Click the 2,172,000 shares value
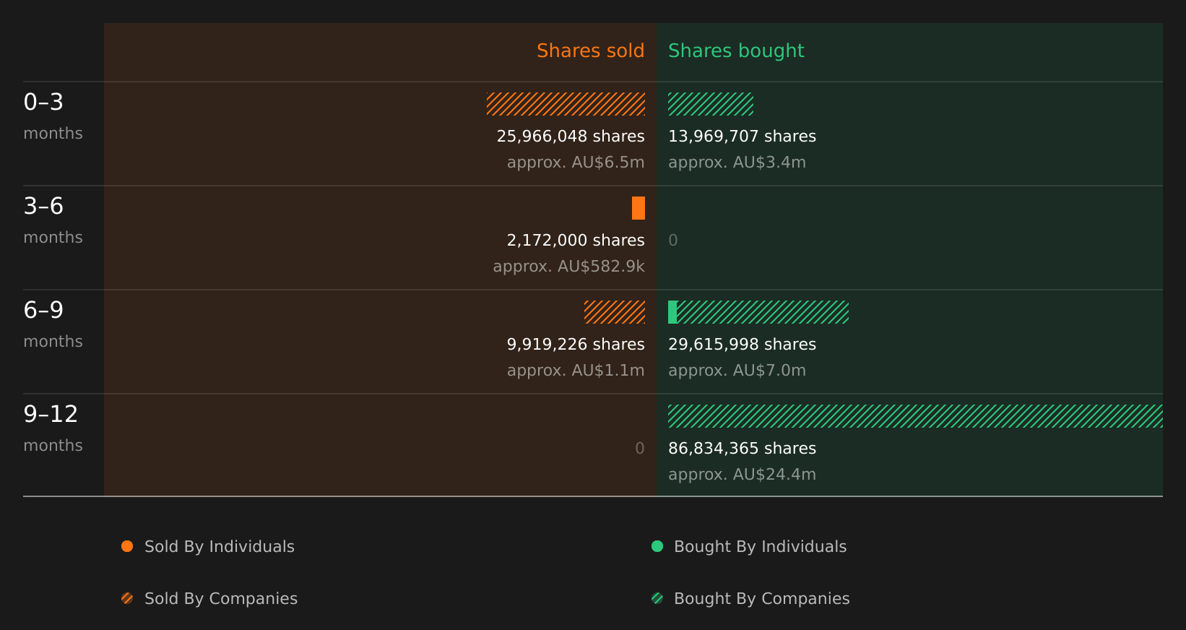This screenshot has width=1186, height=630. click(x=576, y=241)
